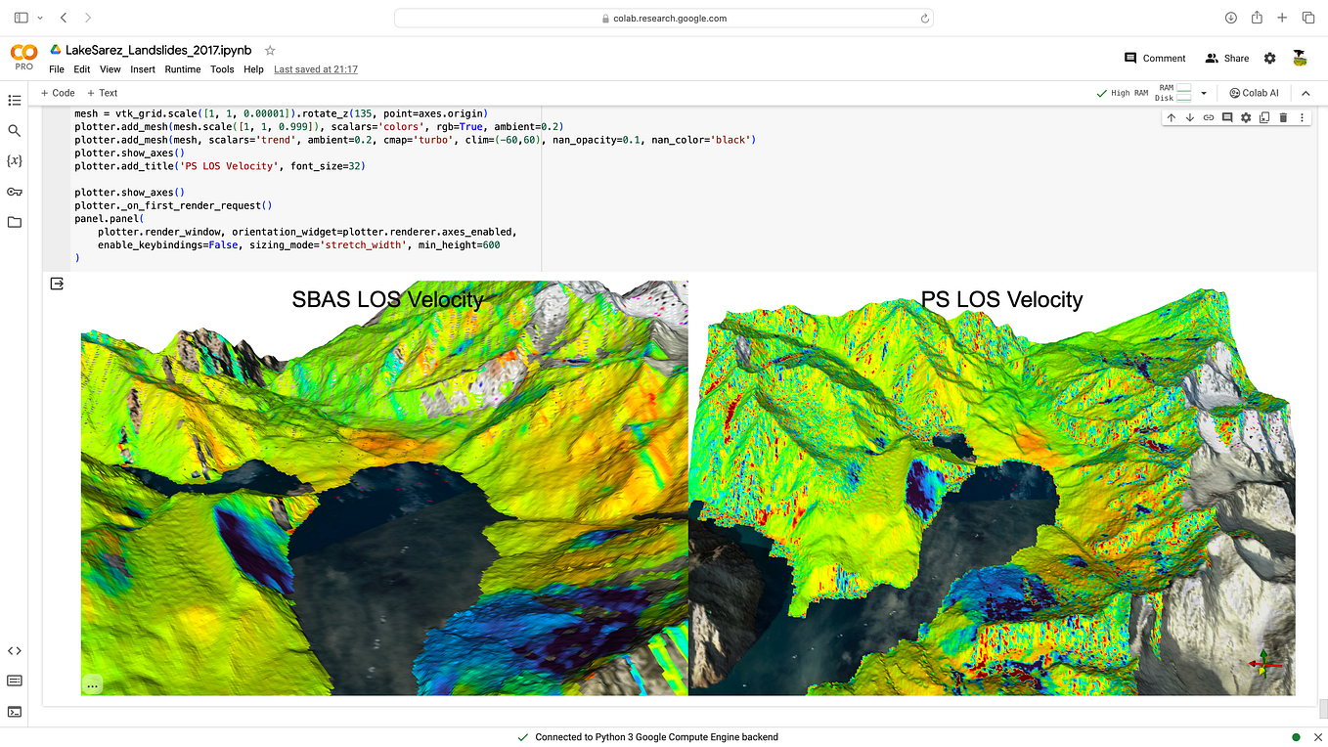Open the Files browser in the sidebar

pyautogui.click(x=15, y=222)
